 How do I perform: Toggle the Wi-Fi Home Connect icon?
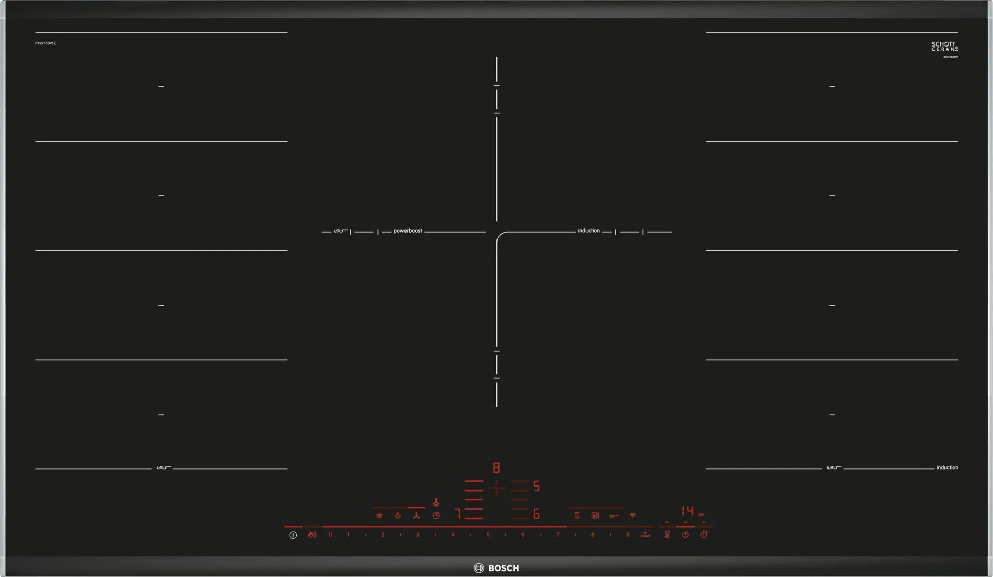[x=633, y=515]
